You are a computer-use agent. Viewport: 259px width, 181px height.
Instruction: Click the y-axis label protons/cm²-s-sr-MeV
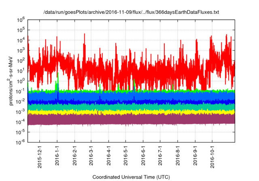tap(11, 81)
